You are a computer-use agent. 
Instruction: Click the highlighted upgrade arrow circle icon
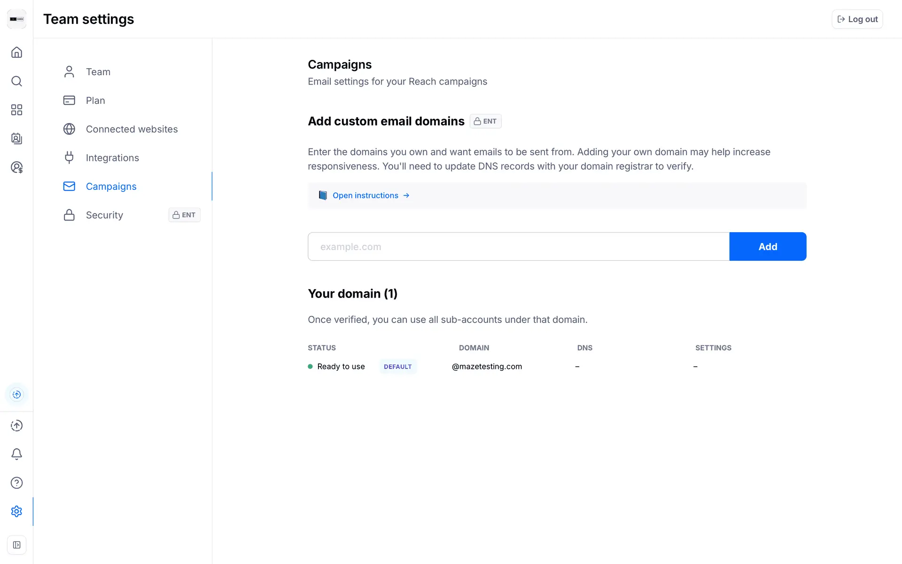[x=16, y=394]
